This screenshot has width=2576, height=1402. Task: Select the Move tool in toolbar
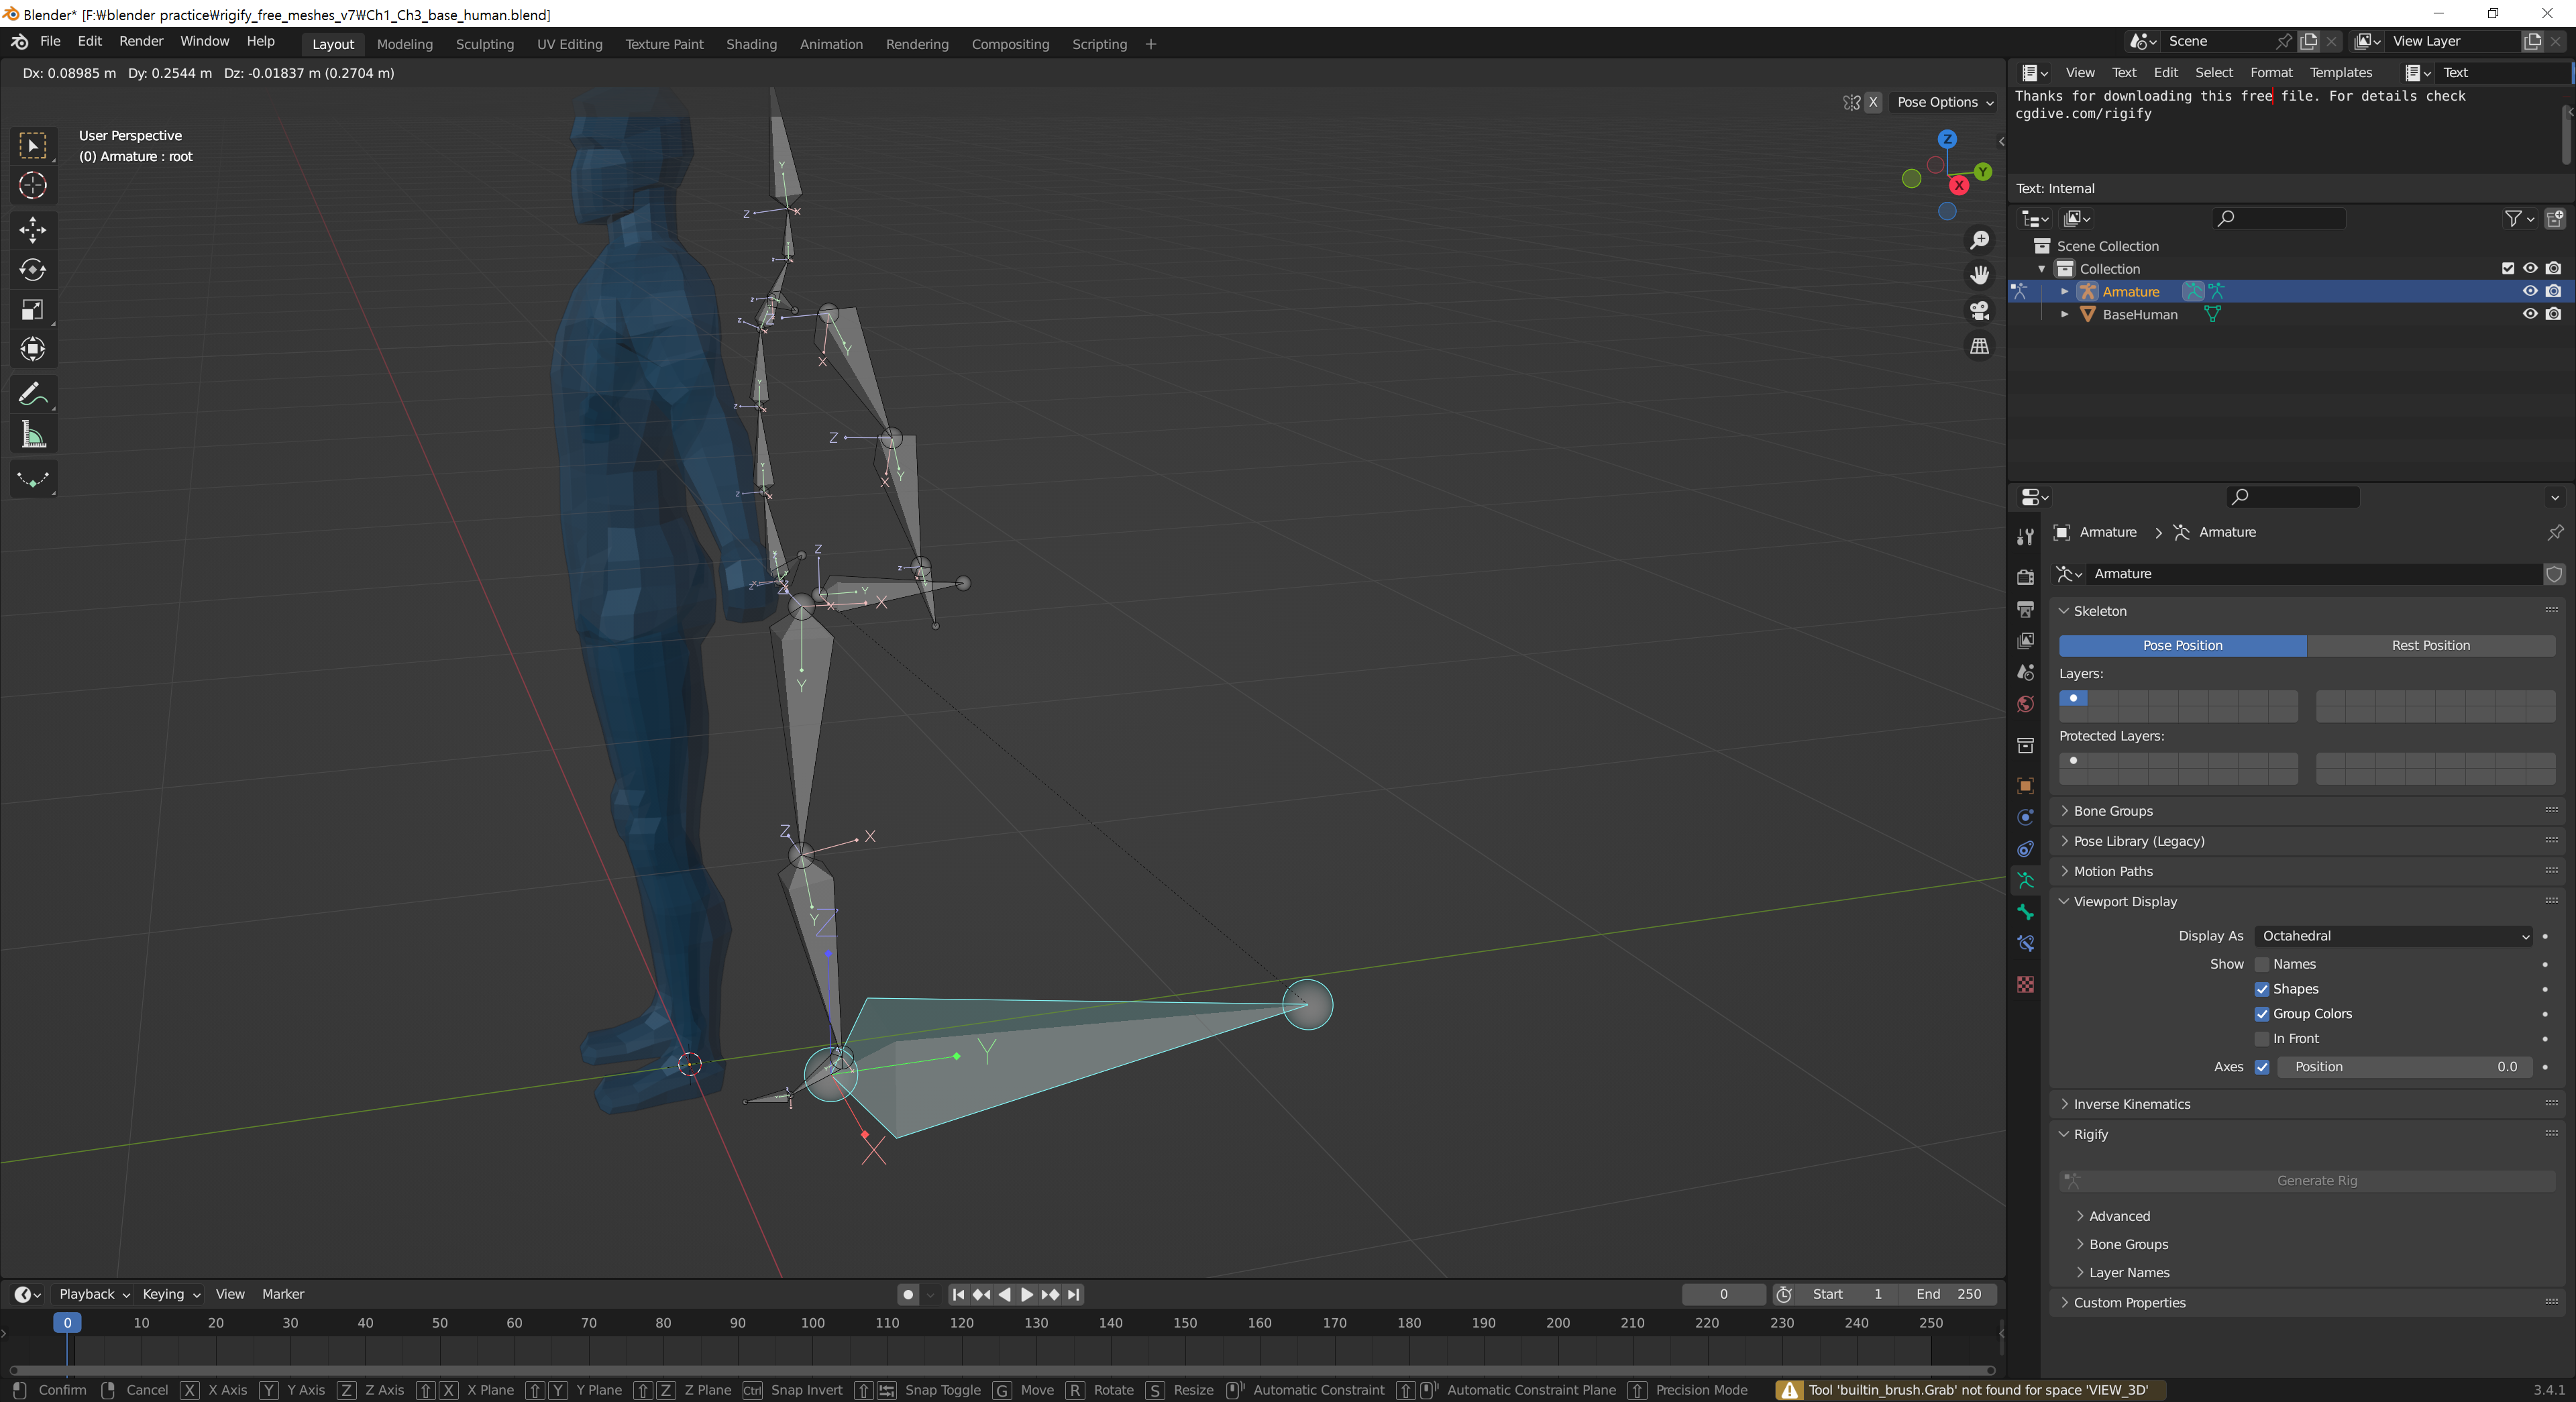[x=32, y=230]
